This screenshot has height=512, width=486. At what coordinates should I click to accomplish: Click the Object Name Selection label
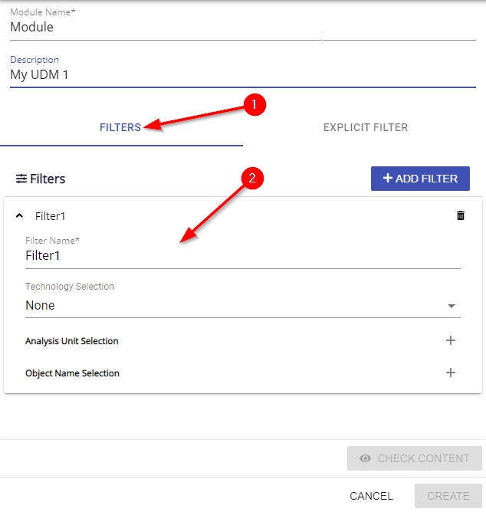click(x=72, y=373)
